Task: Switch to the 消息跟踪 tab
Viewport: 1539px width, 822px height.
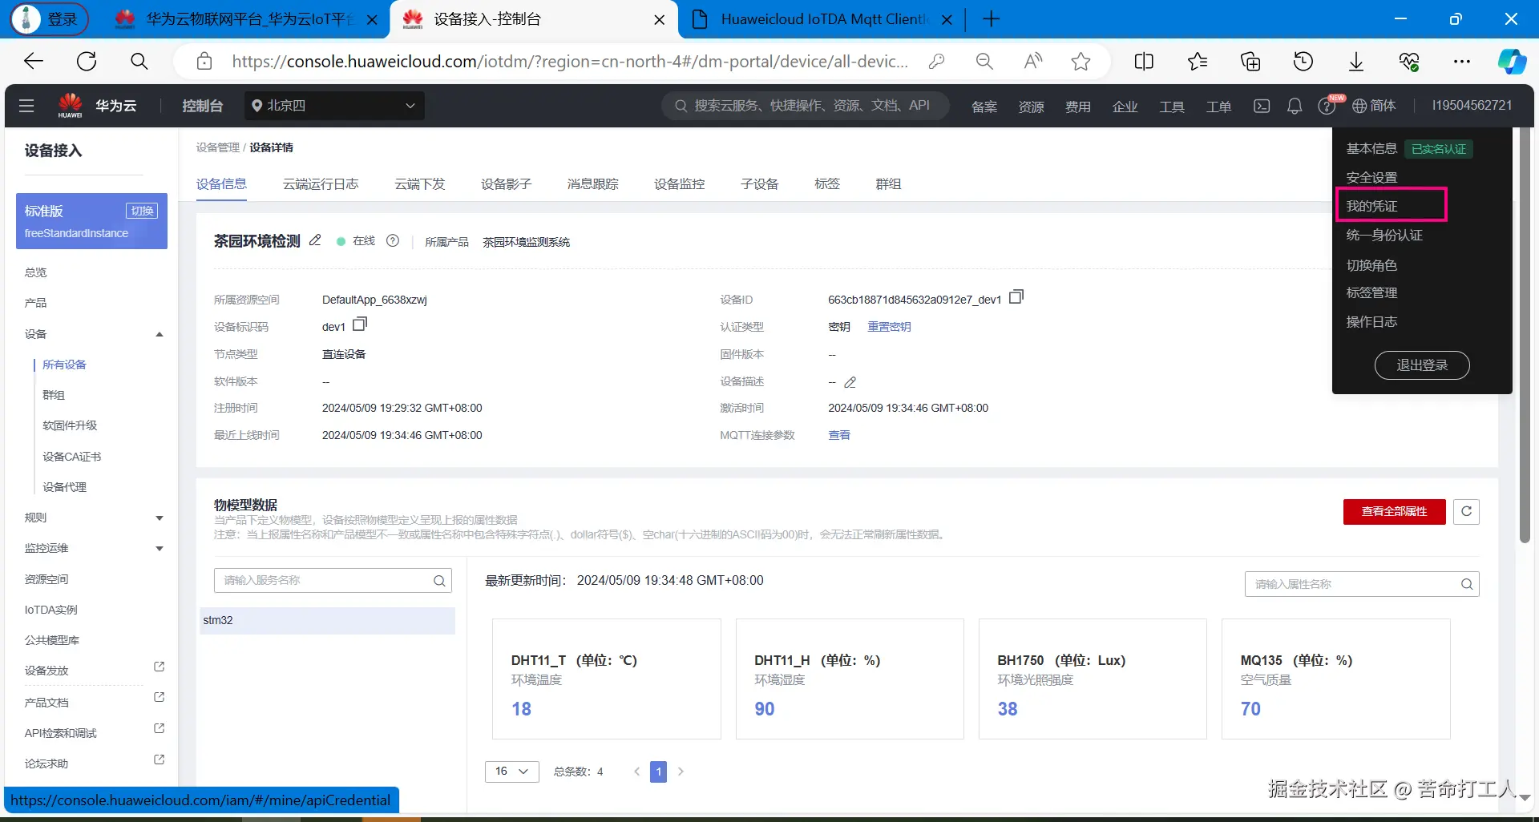Action: click(x=592, y=183)
